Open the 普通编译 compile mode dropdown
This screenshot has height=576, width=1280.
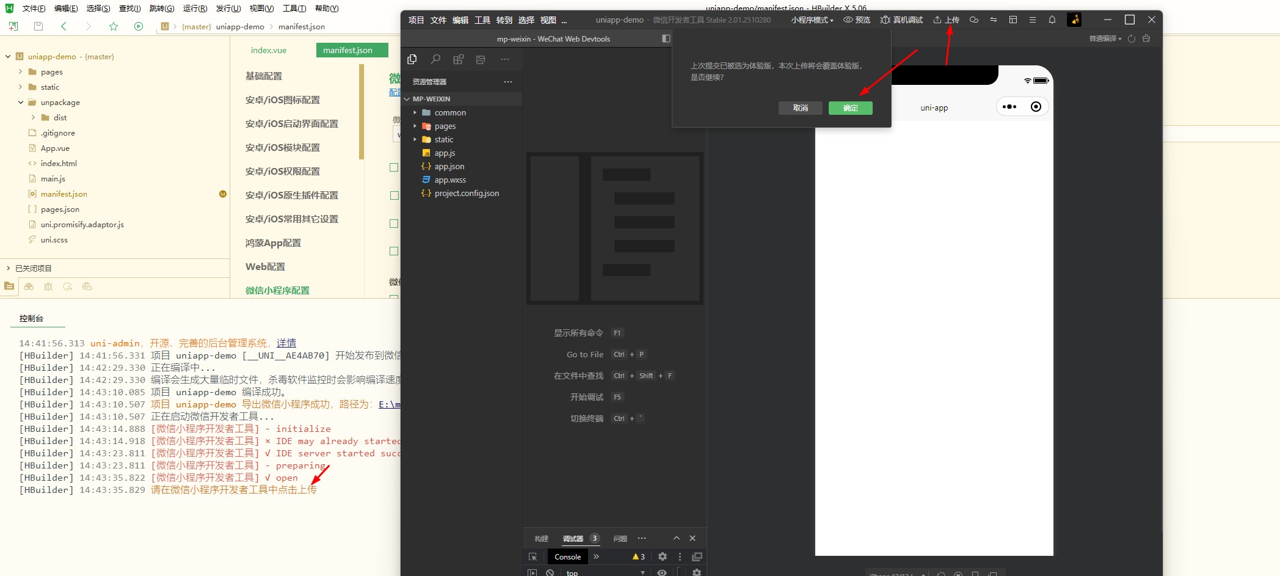[x=1105, y=38]
